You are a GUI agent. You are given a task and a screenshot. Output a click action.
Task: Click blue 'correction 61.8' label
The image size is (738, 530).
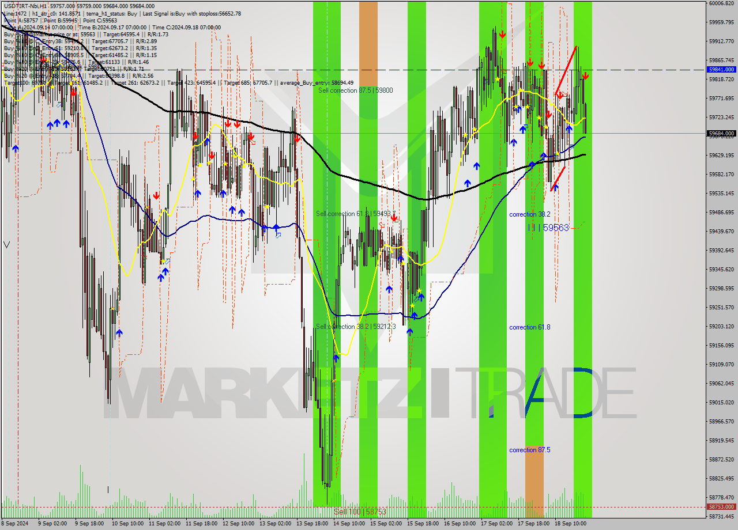click(529, 327)
